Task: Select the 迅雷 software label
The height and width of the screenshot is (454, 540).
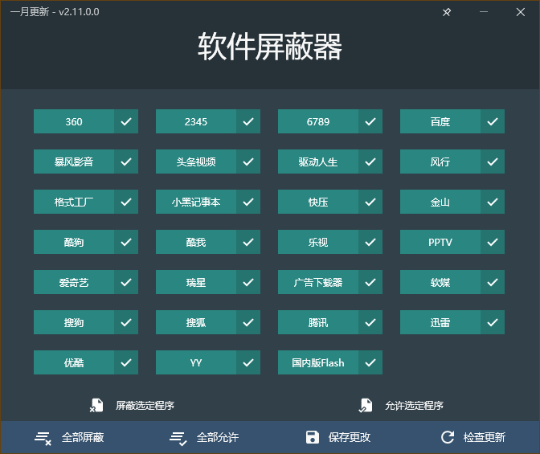Action: [x=440, y=322]
